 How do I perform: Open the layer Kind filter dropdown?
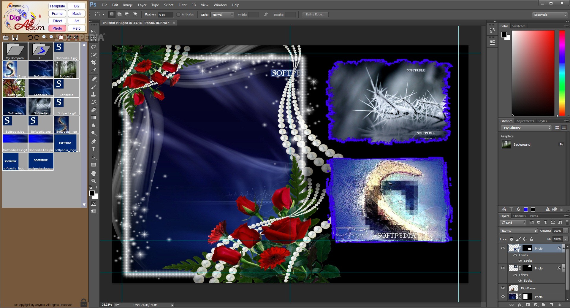(513, 223)
